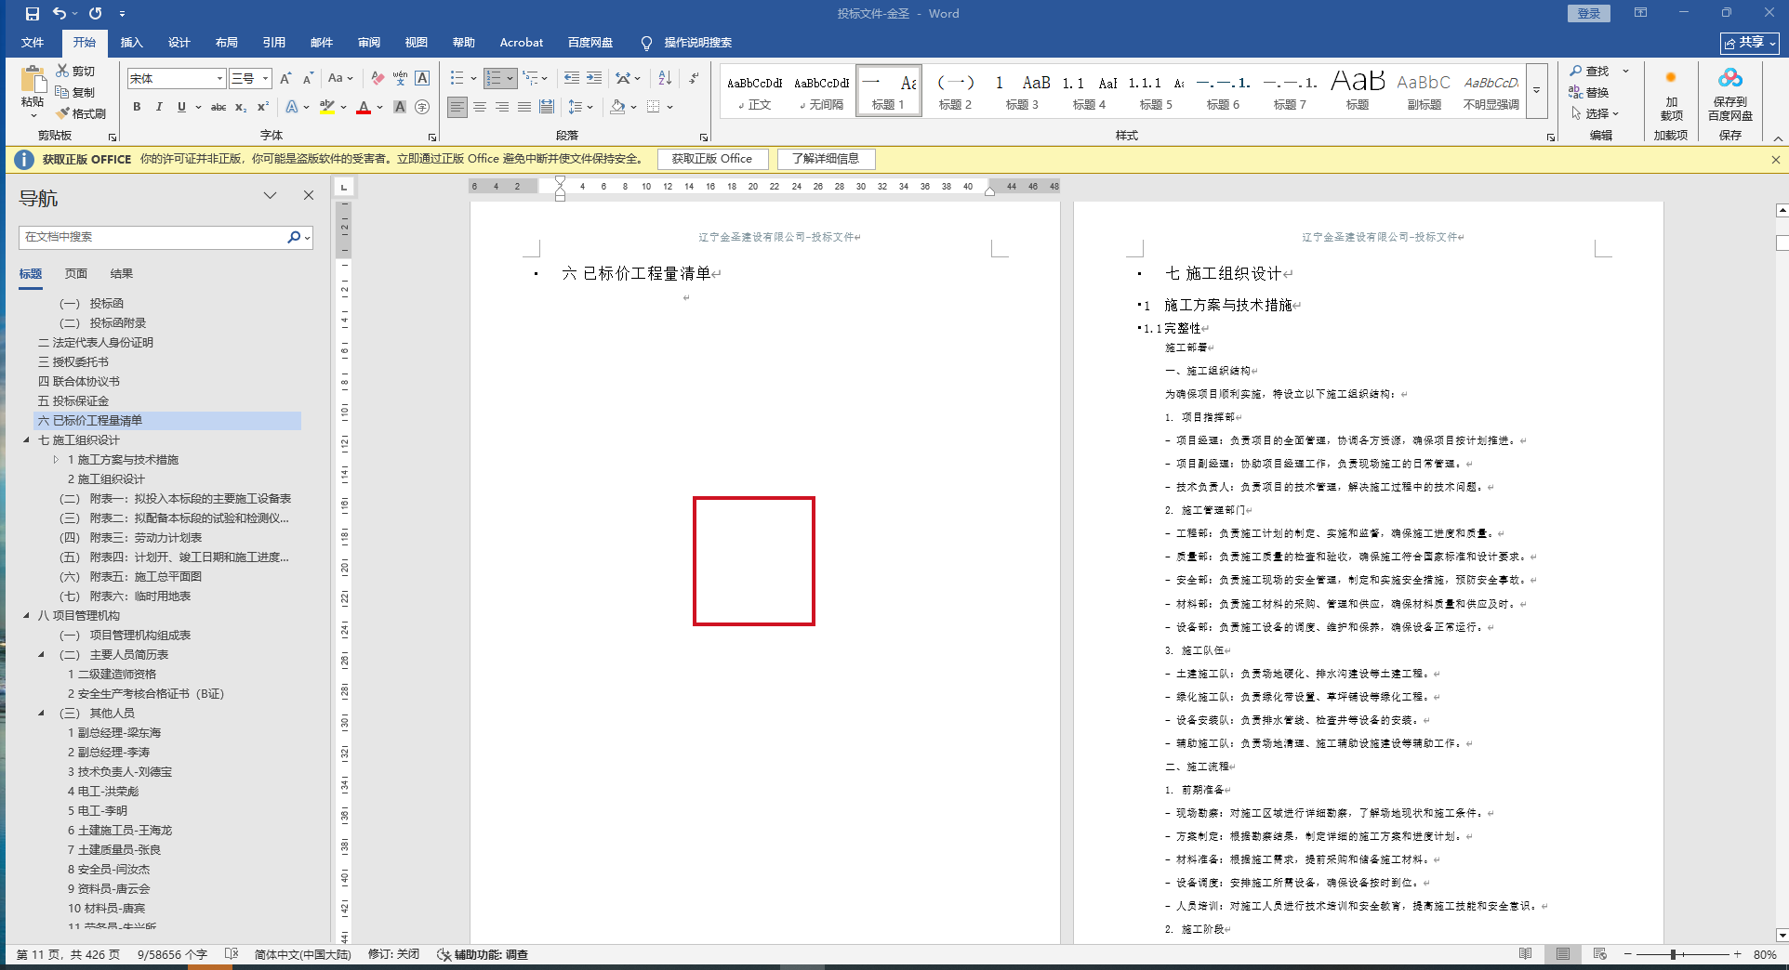The image size is (1789, 970).
Task: Switch to Read Mode view in the status bar
Action: tap(1526, 954)
